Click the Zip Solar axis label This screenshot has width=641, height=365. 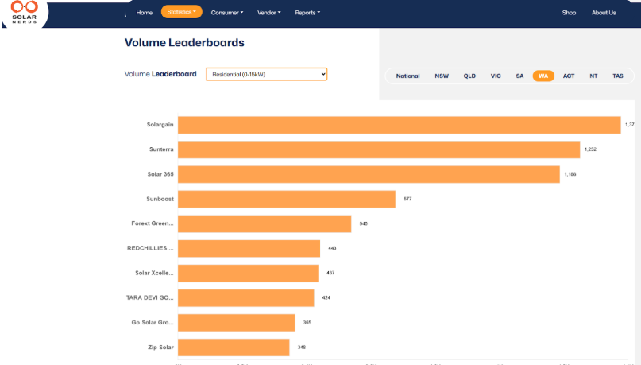pyautogui.click(x=160, y=348)
